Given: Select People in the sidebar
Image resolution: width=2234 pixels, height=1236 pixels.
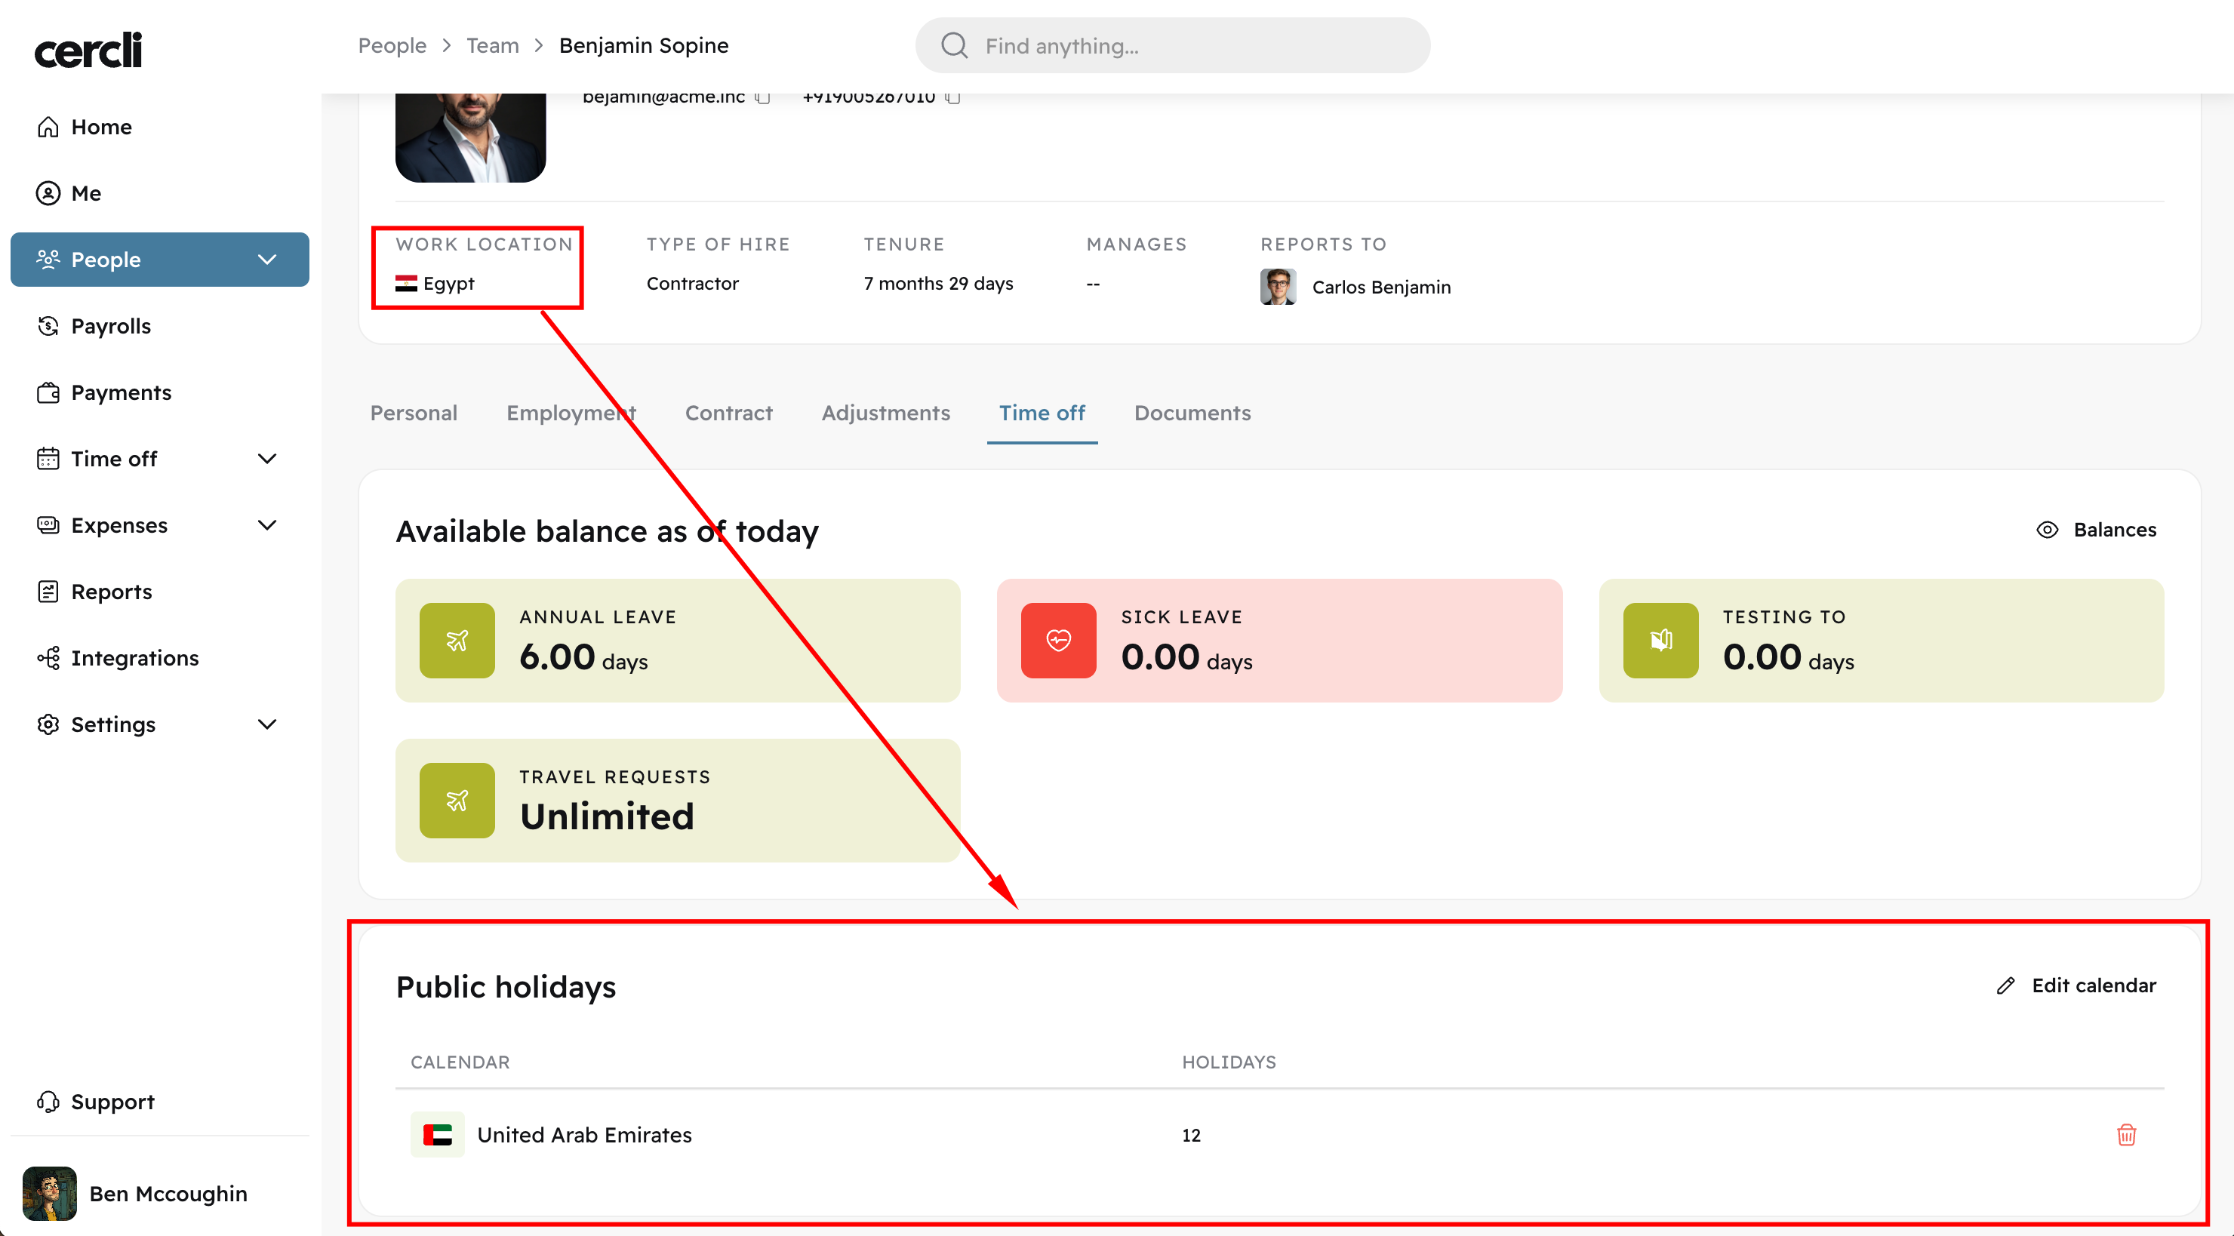Looking at the screenshot, I should pyautogui.click(x=159, y=259).
